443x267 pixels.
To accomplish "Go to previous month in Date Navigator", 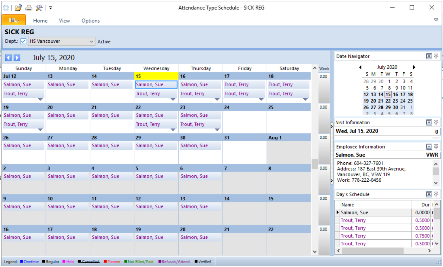I will (x=360, y=67).
